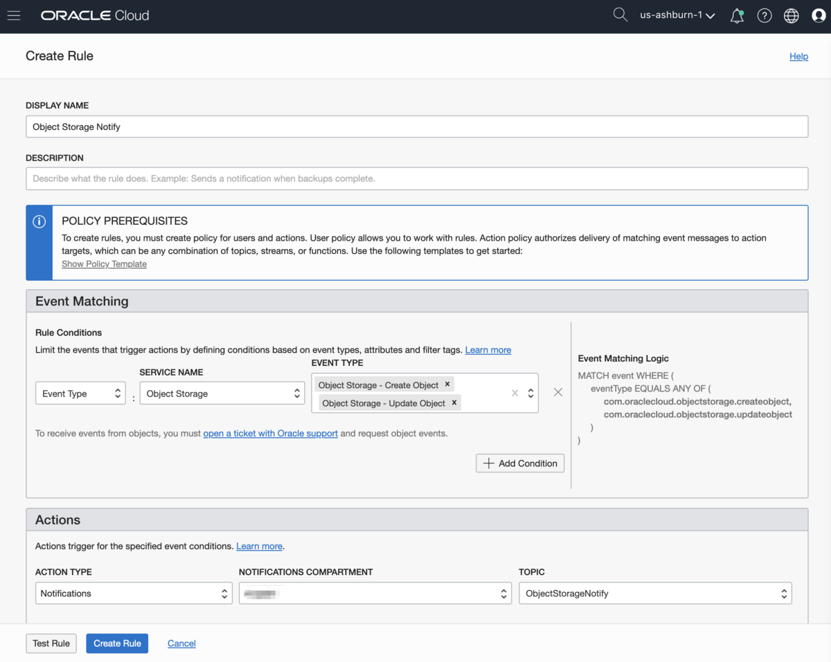Open the Actions Learn more link
Viewport: 831px width, 662px height.
coord(259,546)
